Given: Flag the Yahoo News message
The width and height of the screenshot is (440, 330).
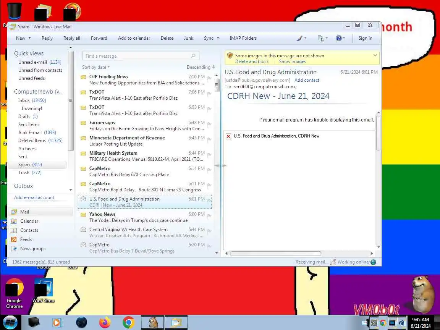Looking at the screenshot, I should [209, 215].
